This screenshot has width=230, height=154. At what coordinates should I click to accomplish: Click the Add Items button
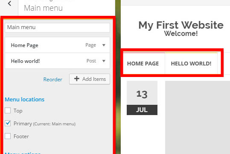pyautogui.click(x=90, y=79)
